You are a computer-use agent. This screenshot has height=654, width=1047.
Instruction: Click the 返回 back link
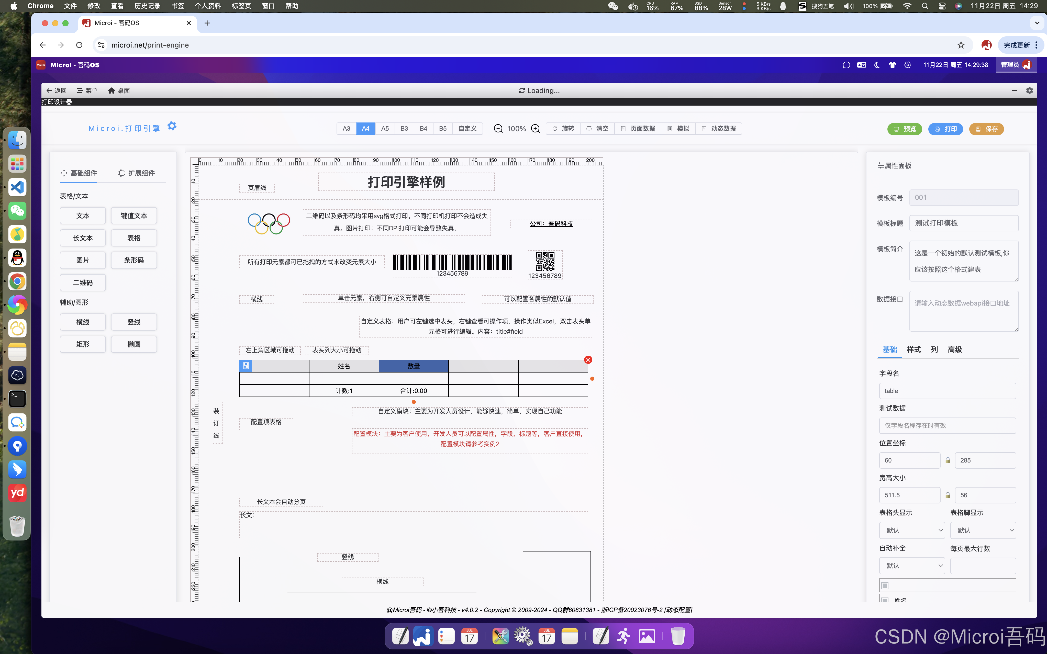pos(56,91)
